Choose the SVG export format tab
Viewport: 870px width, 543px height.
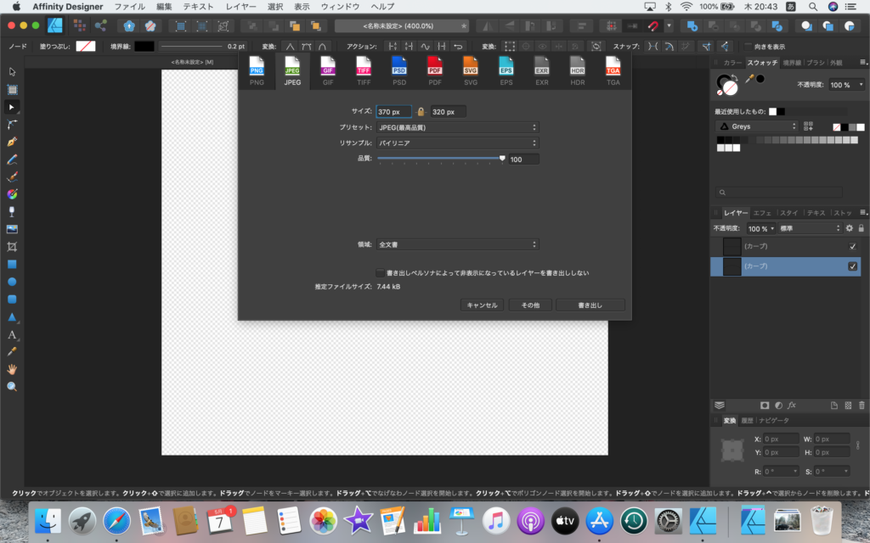point(471,71)
